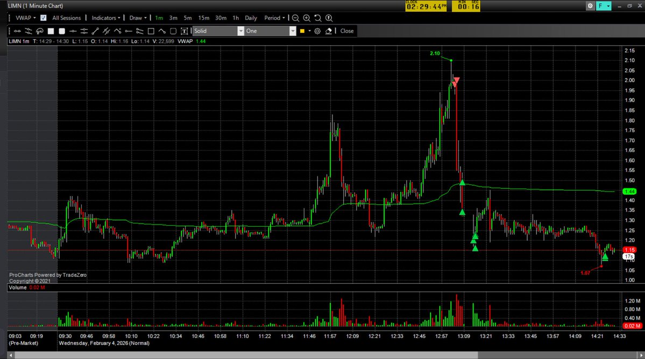Viewport: 645px width, 359px height.
Task: Click the V: 22,599 volume readout
Action: pyautogui.click(x=164, y=41)
